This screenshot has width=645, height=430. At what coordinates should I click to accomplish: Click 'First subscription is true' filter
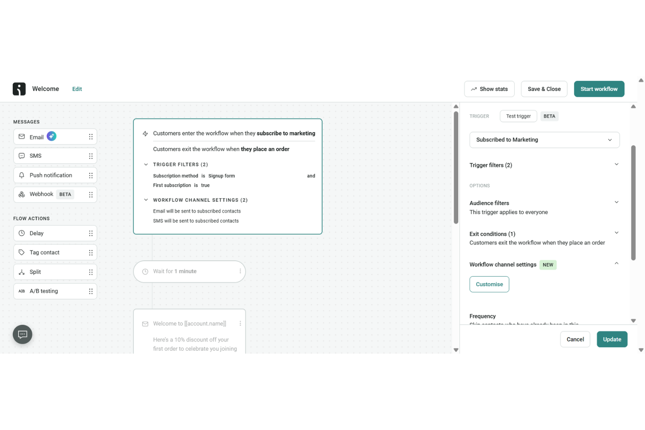coord(181,186)
